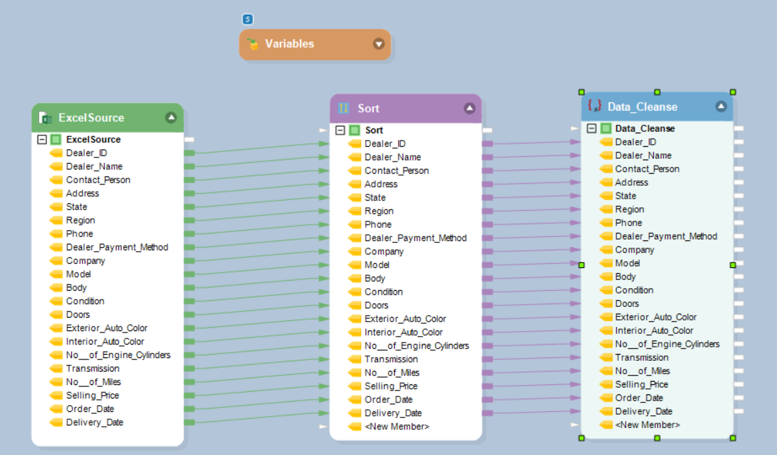
Task: Collapse the Data_Cleanse root node minus box
Action: pyautogui.click(x=591, y=129)
